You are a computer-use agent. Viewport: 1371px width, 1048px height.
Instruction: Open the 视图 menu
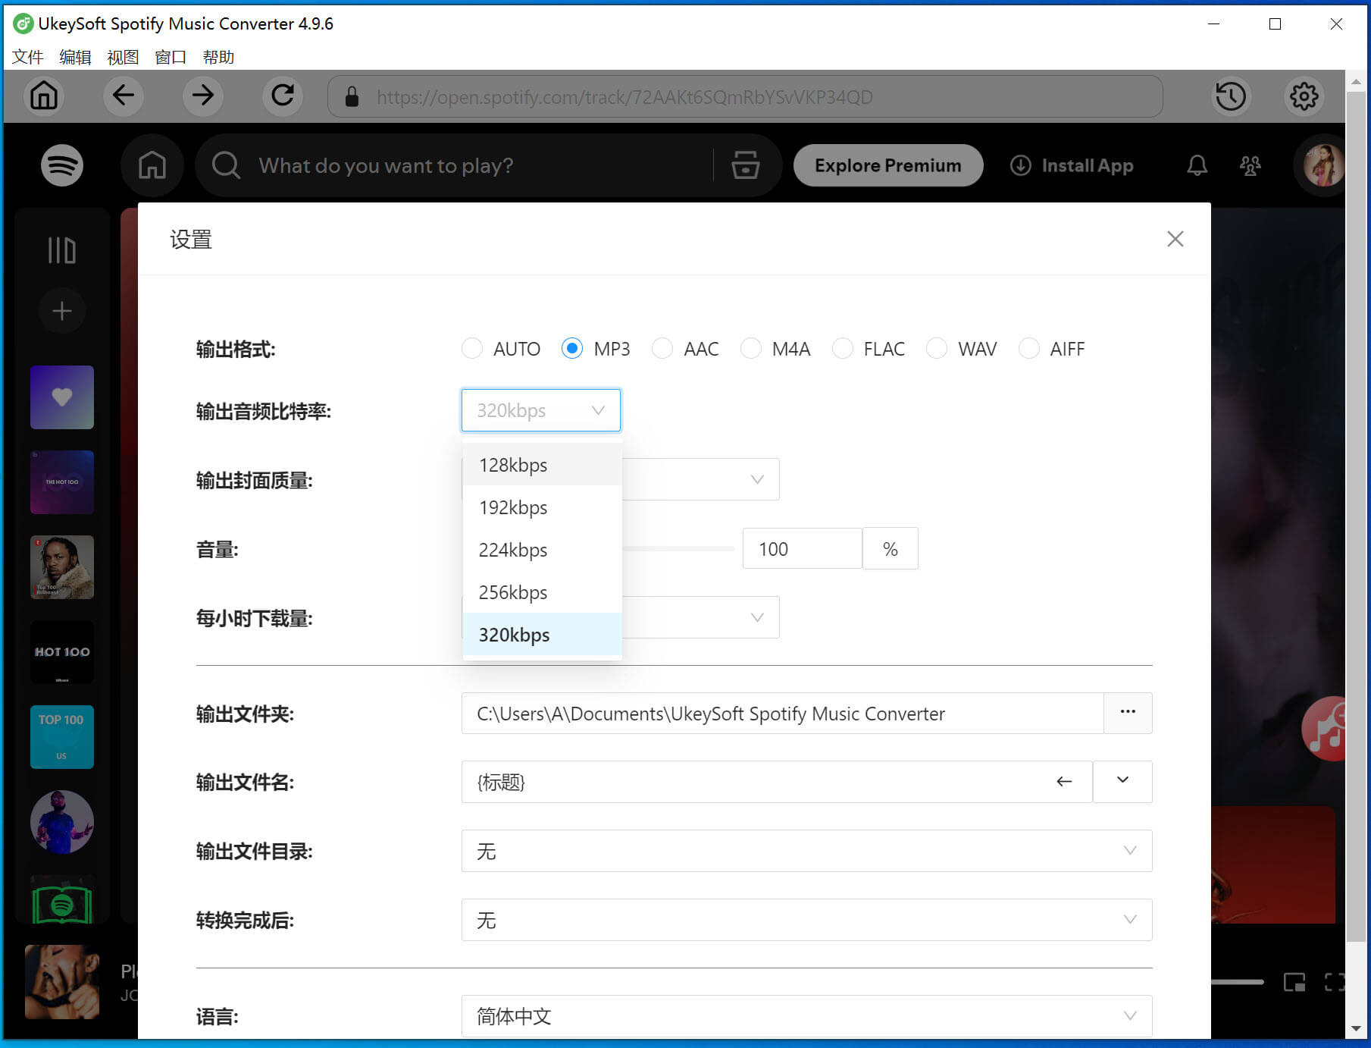[x=123, y=57]
